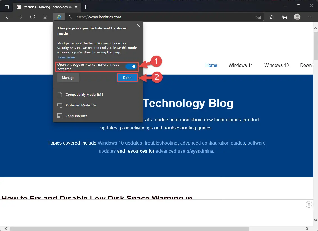Toggle Open this page in Internet Explorer mode next time
The height and width of the screenshot is (231, 318).
click(131, 67)
